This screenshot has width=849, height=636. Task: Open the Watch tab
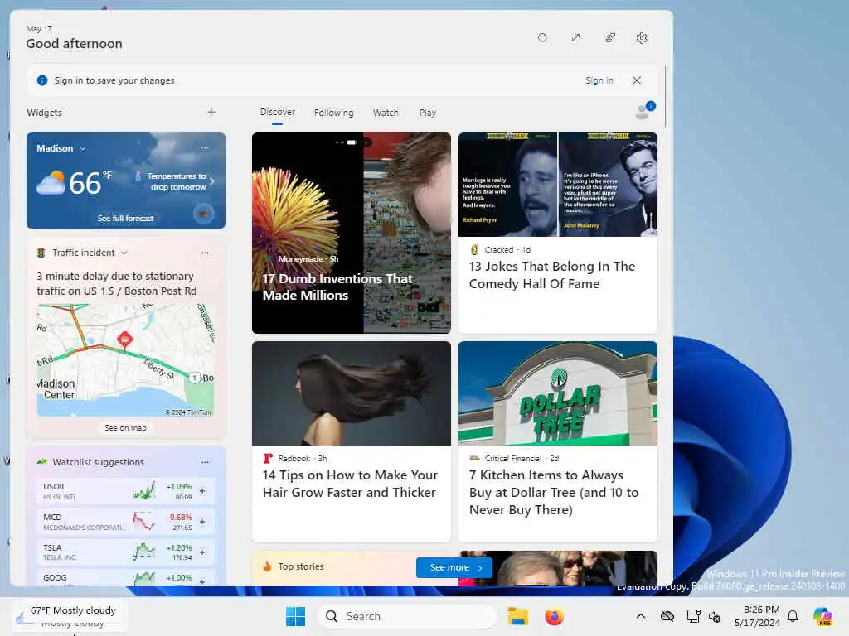click(386, 113)
